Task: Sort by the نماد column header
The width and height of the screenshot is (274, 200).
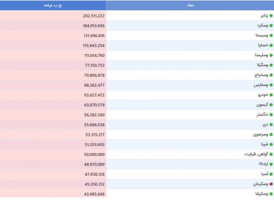Action: point(190,5)
